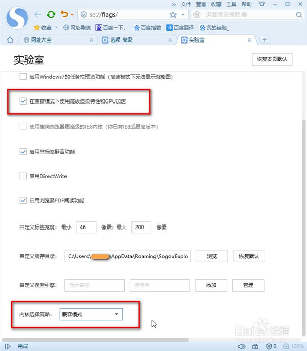The height and width of the screenshot is (351, 307).
Task: Open new tab with plus button
Action: [265, 39]
